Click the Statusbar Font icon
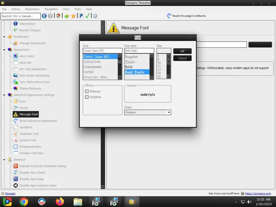Image resolution: width=276 pixels, height=207 pixels. click(x=16, y=134)
